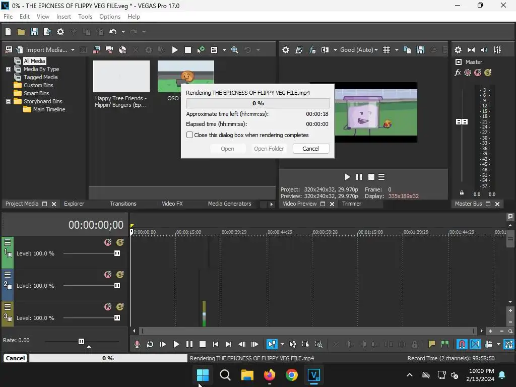Screen dimensions: 516x387
Task: Save preview snapshot to file icon
Action: (420, 50)
